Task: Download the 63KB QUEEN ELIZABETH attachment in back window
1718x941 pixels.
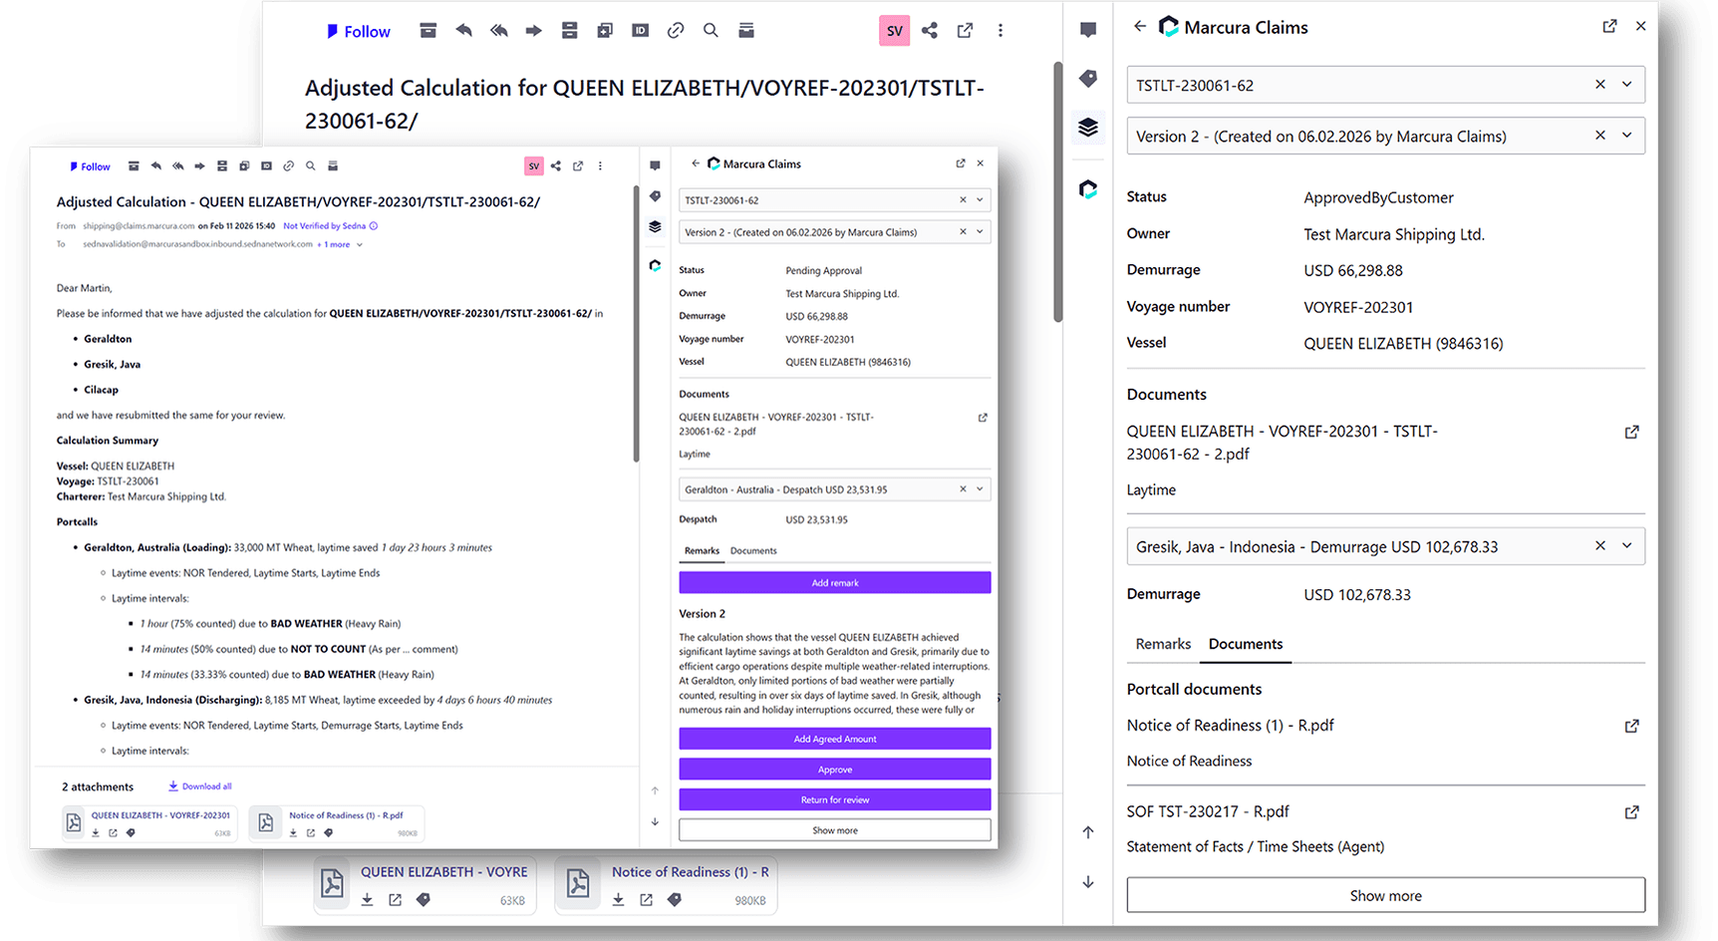Action: [x=367, y=899]
